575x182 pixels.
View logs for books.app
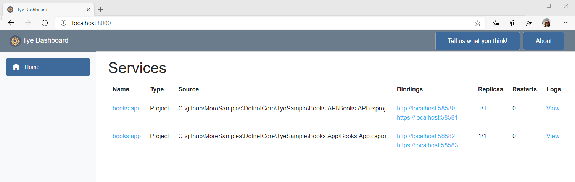tap(552, 136)
